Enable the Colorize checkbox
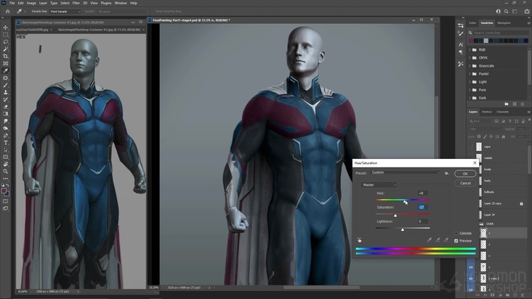The height and width of the screenshot is (299, 532). click(456, 233)
